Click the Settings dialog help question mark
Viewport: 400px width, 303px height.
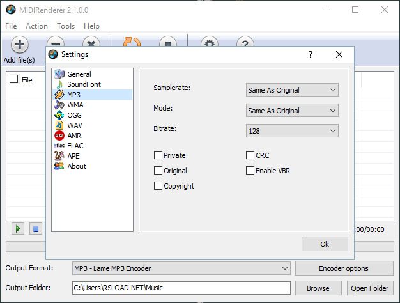point(310,54)
